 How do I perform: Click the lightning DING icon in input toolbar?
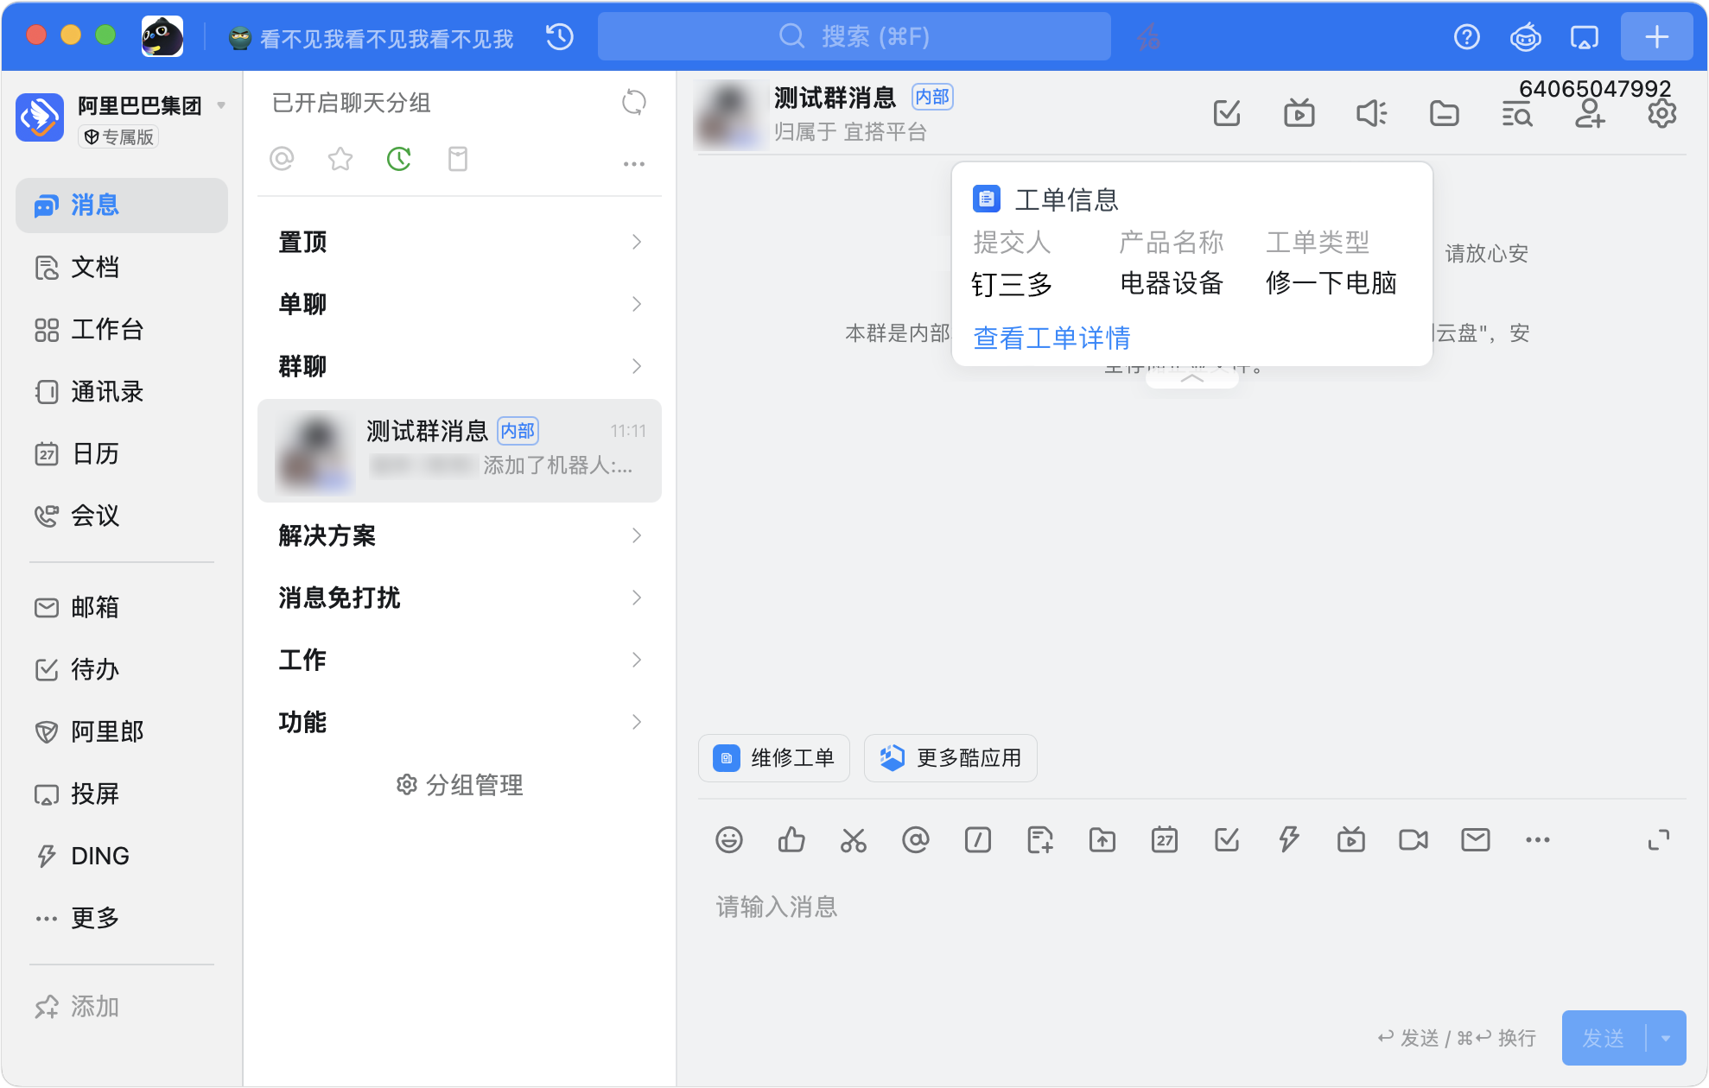[x=1289, y=840]
